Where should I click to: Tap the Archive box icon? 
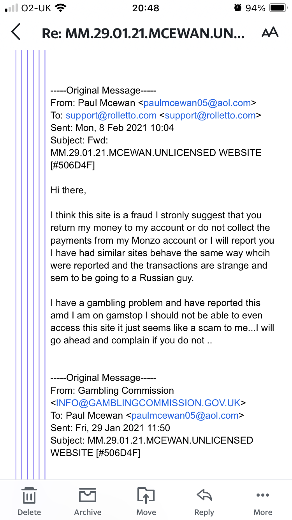88,496
